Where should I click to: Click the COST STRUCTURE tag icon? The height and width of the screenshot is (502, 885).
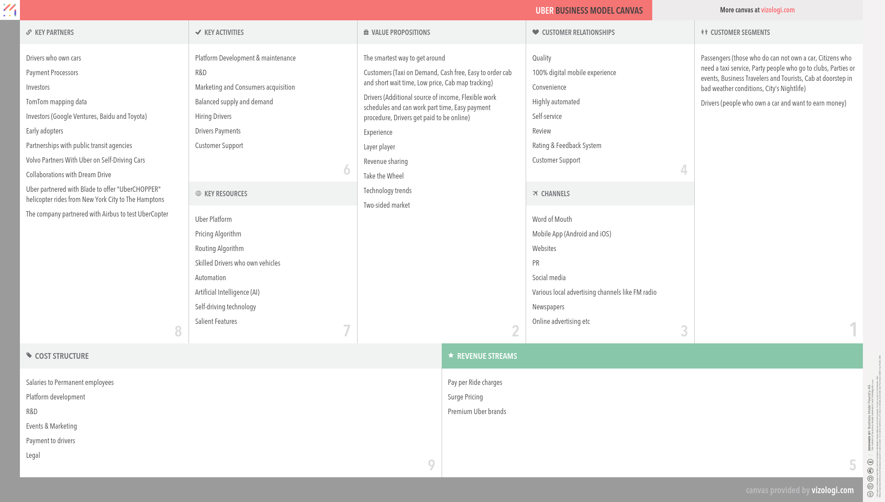pyautogui.click(x=29, y=356)
